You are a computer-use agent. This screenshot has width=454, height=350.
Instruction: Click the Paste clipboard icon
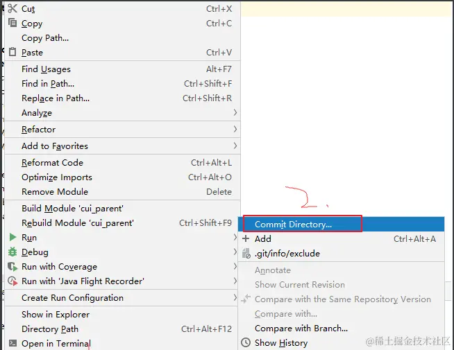click(x=12, y=52)
